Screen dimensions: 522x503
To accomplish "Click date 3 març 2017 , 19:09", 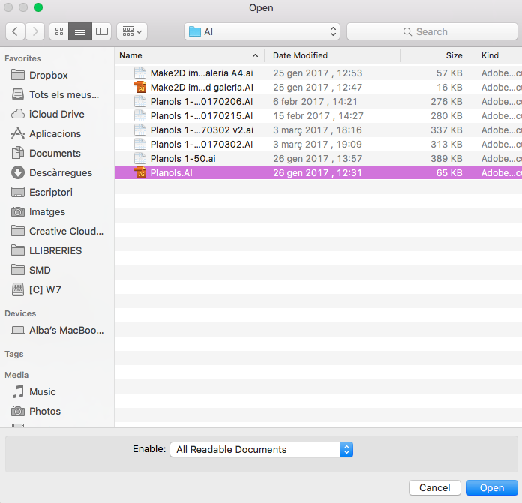I will 317,145.
